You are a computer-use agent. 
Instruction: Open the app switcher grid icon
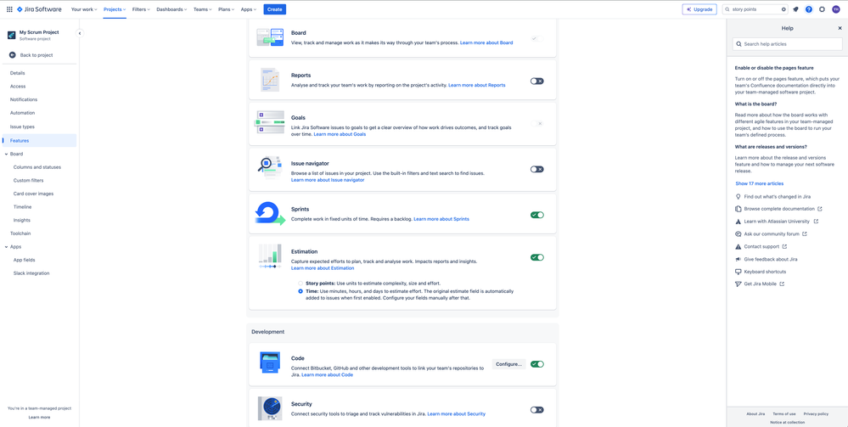tap(9, 9)
